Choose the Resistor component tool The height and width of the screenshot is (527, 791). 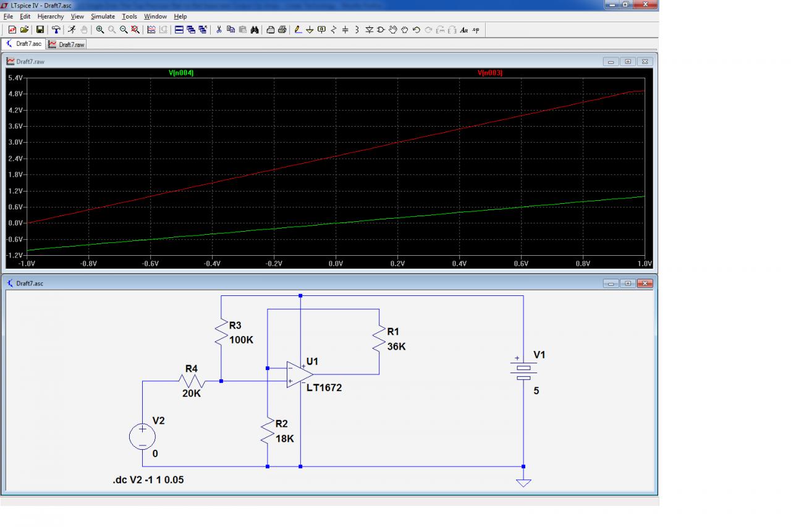pyautogui.click(x=334, y=30)
